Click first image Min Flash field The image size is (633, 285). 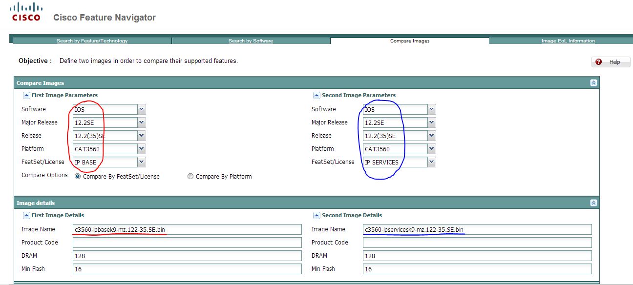coord(187,269)
